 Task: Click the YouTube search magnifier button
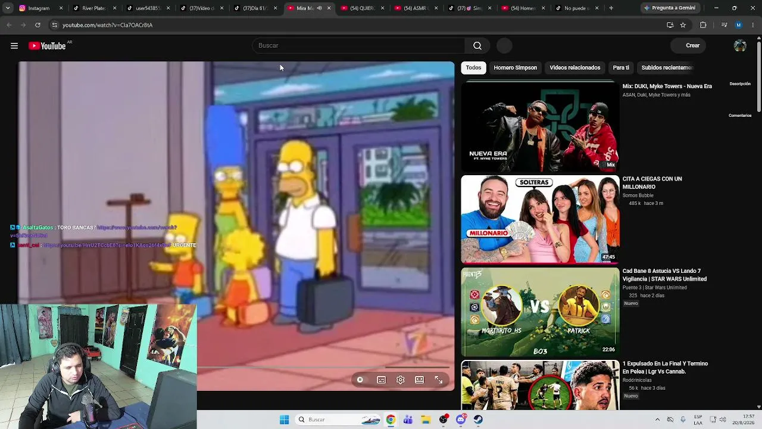477,46
